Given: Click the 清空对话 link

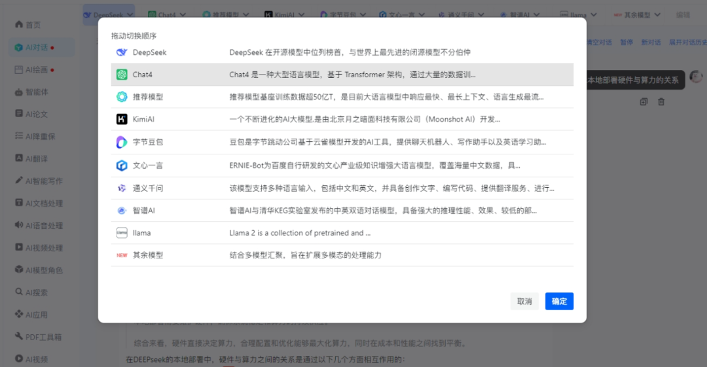Looking at the screenshot, I should tap(599, 43).
